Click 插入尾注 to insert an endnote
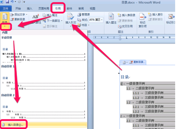The width and height of the screenshot is (179, 129). coord(50,15)
